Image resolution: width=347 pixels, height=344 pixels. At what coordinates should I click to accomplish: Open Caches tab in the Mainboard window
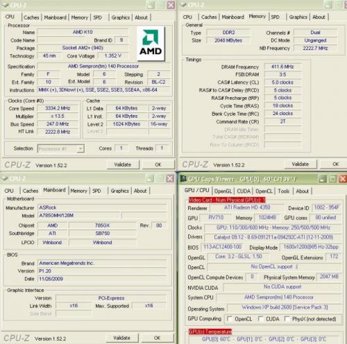coord(31,191)
